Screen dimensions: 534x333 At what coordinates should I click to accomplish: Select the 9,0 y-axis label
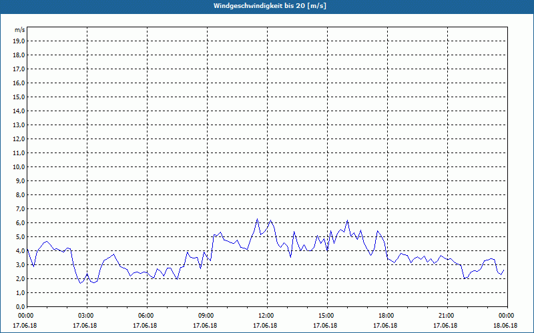pyautogui.click(x=20, y=180)
